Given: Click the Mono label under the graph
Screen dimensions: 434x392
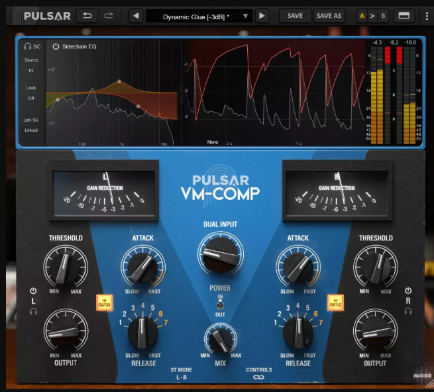Looking at the screenshot, I should point(213,142).
